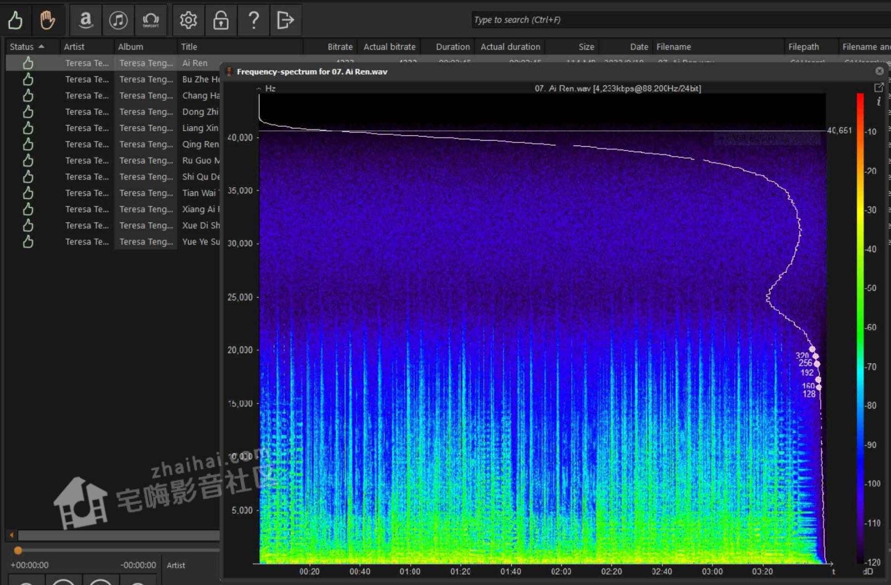Sort by the Album column header
The width and height of the screenshot is (891, 585).
click(146, 47)
